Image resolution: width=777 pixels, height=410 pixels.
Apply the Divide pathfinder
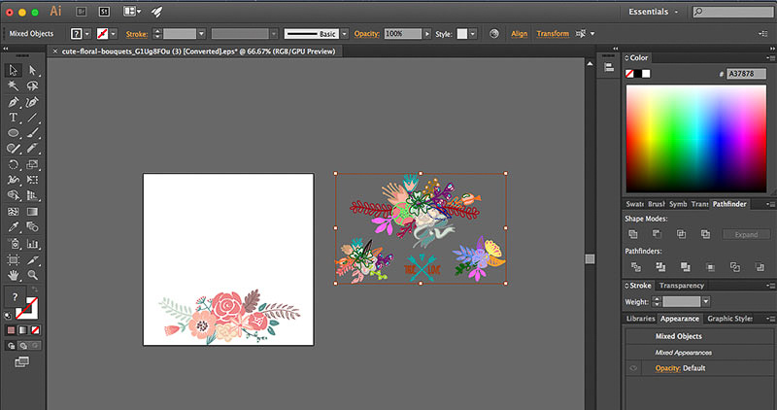tap(636, 267)
